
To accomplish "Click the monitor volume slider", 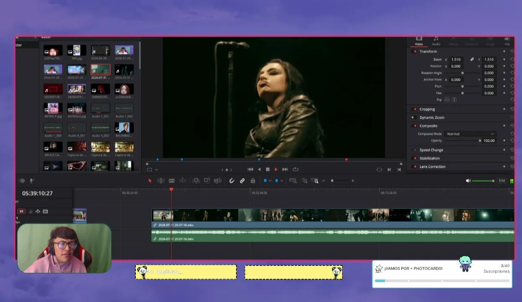I will tap(483, 181).
